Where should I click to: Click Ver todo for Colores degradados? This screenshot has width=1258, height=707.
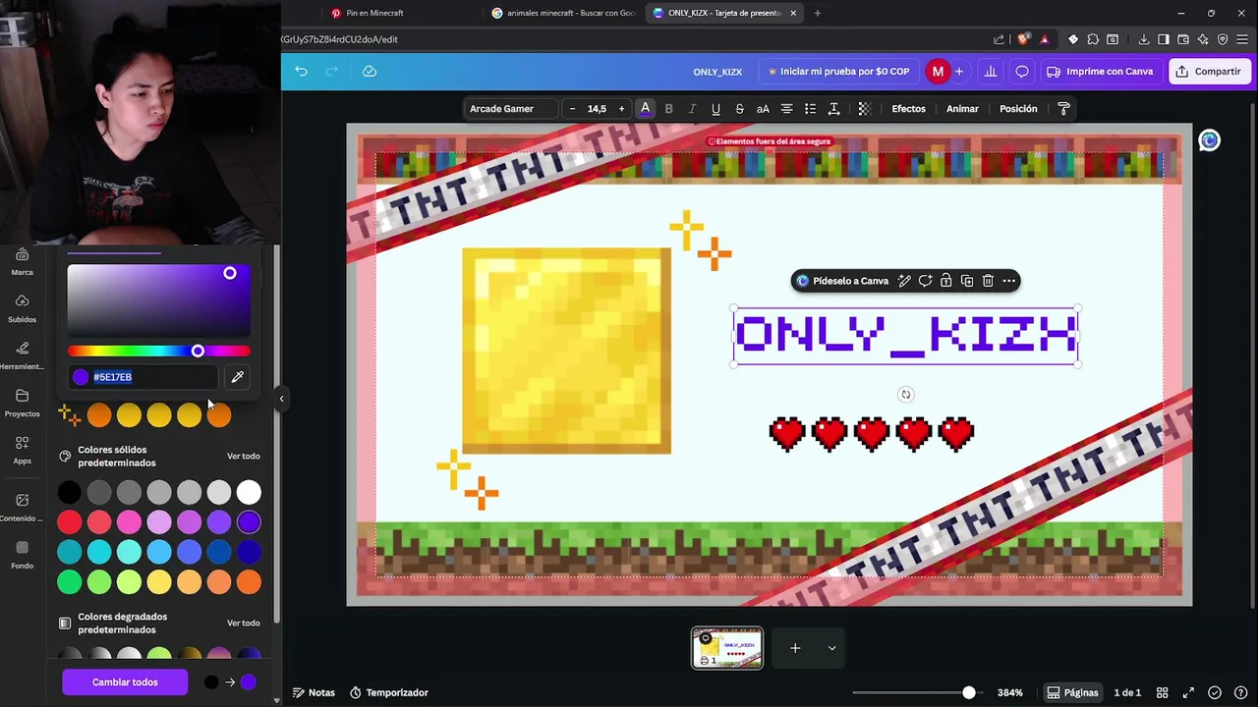[244, 623]
